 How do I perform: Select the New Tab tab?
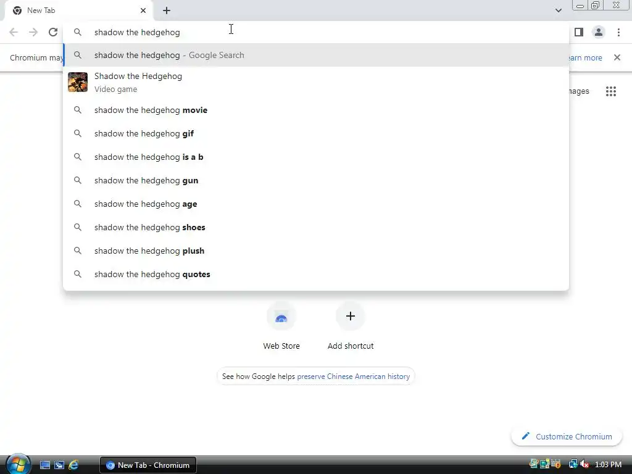tap(78, 10)
